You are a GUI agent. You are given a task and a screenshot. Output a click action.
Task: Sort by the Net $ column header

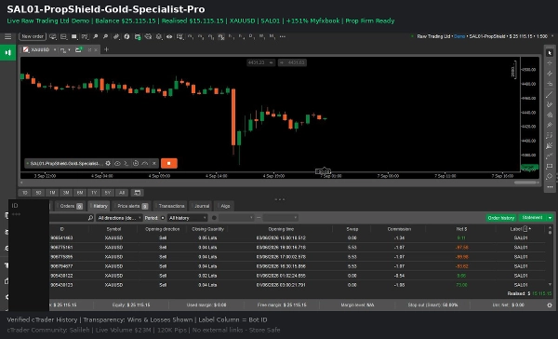(x=461, y=229)
